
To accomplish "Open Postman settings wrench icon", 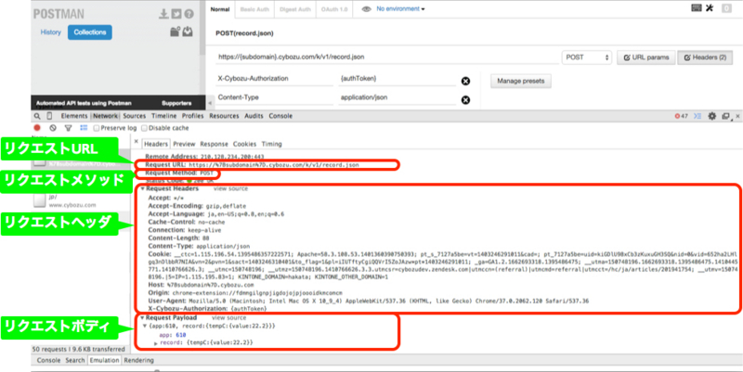I will point(710,7).
